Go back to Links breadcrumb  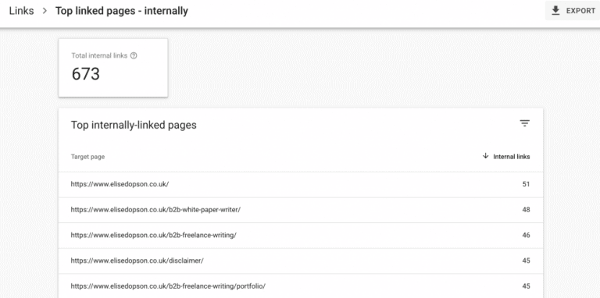point(21,11)
